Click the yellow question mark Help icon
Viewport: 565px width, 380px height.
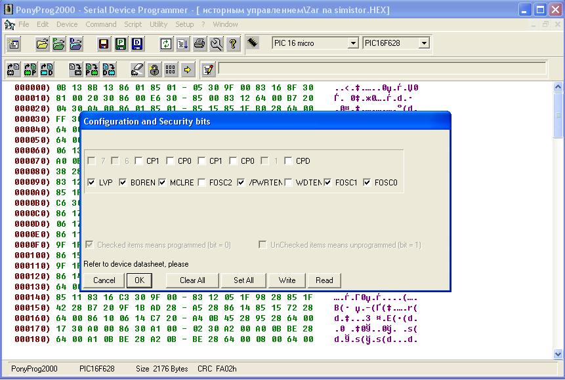tap(233, 44)
